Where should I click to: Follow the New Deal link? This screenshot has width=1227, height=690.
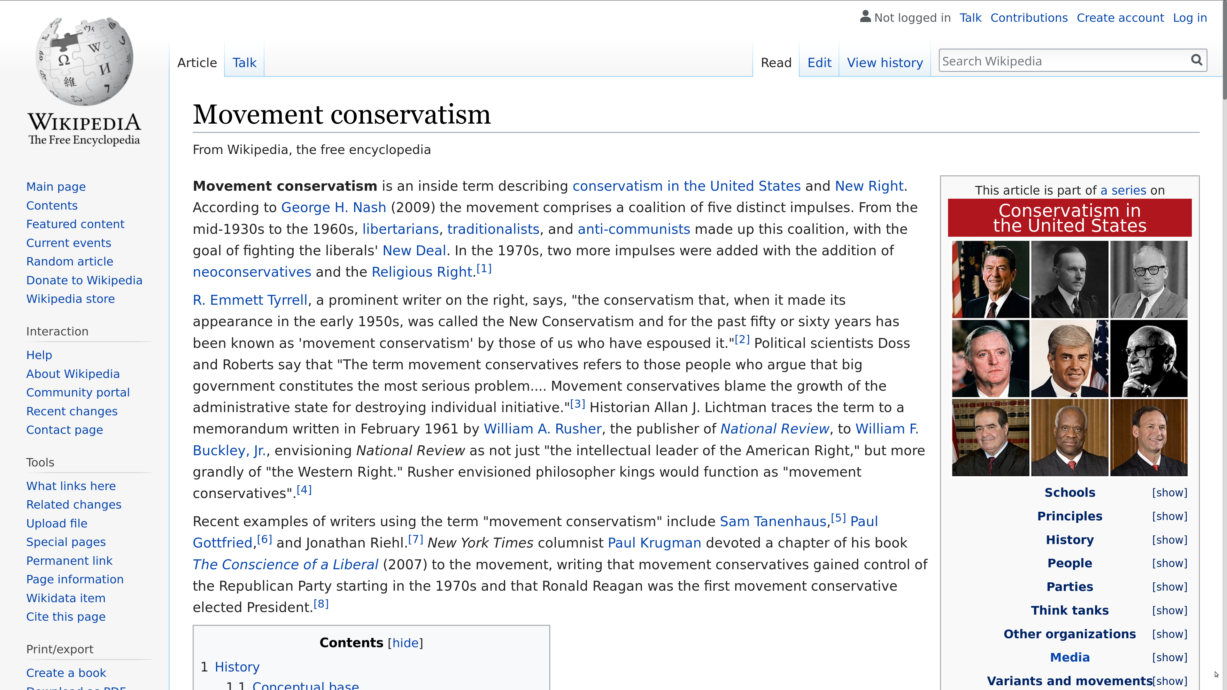pos(414,250)
